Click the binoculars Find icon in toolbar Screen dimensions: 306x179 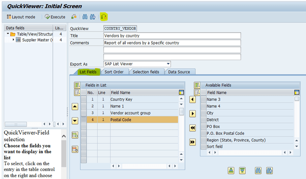(85, 17)
